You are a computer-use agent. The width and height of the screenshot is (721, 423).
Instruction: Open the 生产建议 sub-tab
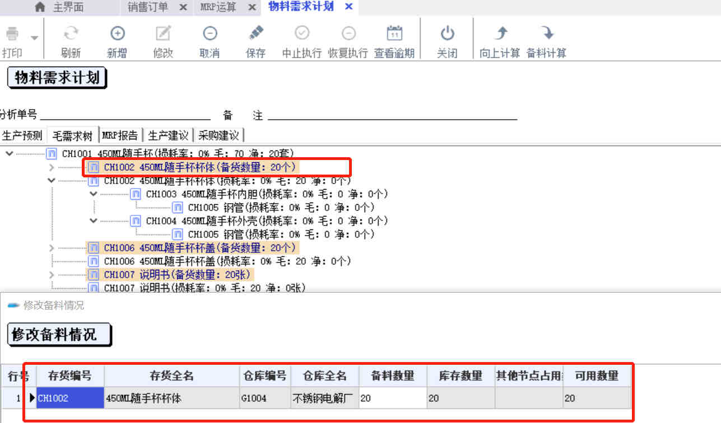click(168, 135)
